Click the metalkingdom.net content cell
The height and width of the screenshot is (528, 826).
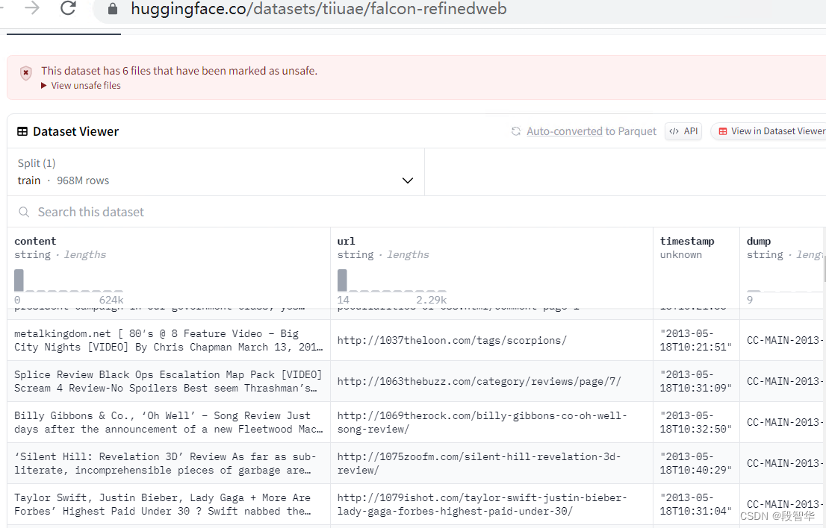tap(169, 340)
